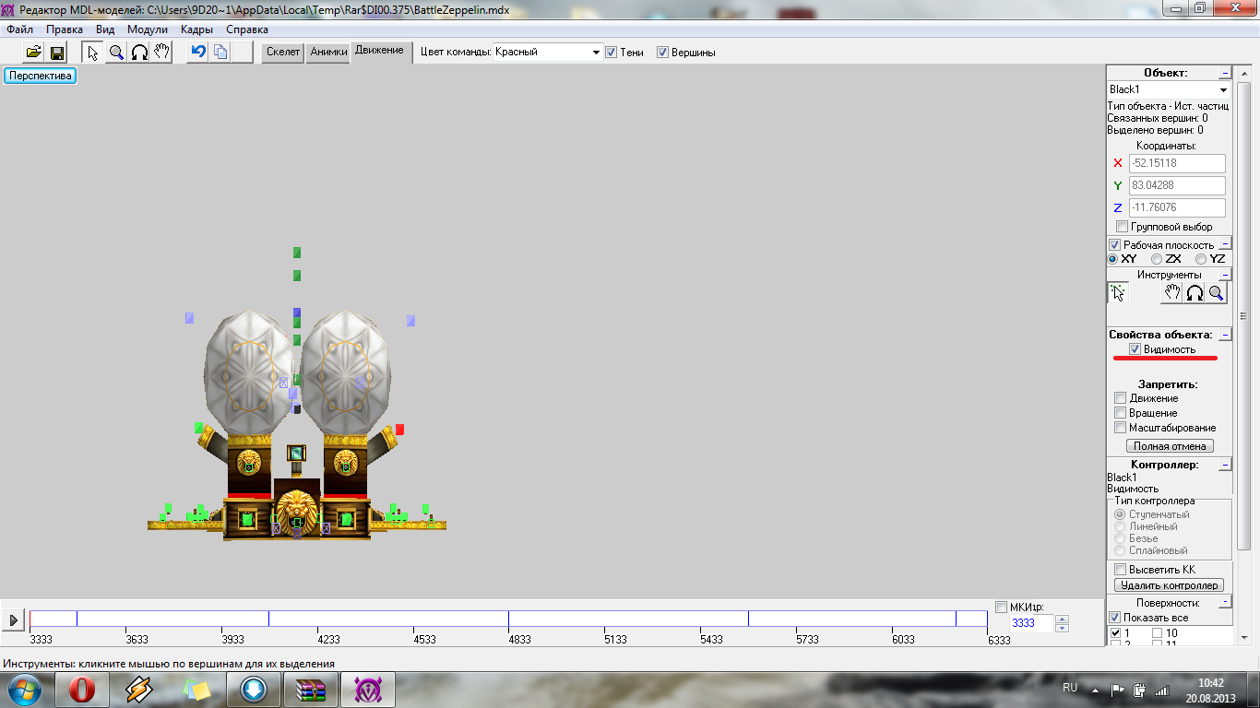
Task: Start timeline playback with the play button
Action: coord(13,620)
